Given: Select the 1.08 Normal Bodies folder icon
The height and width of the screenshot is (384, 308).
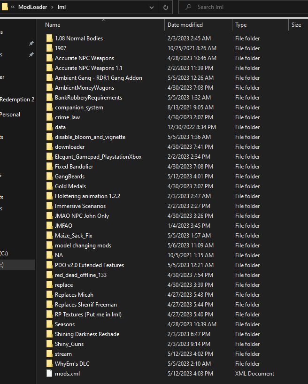Looking at the screenshot, I should [x=50, y=38].
